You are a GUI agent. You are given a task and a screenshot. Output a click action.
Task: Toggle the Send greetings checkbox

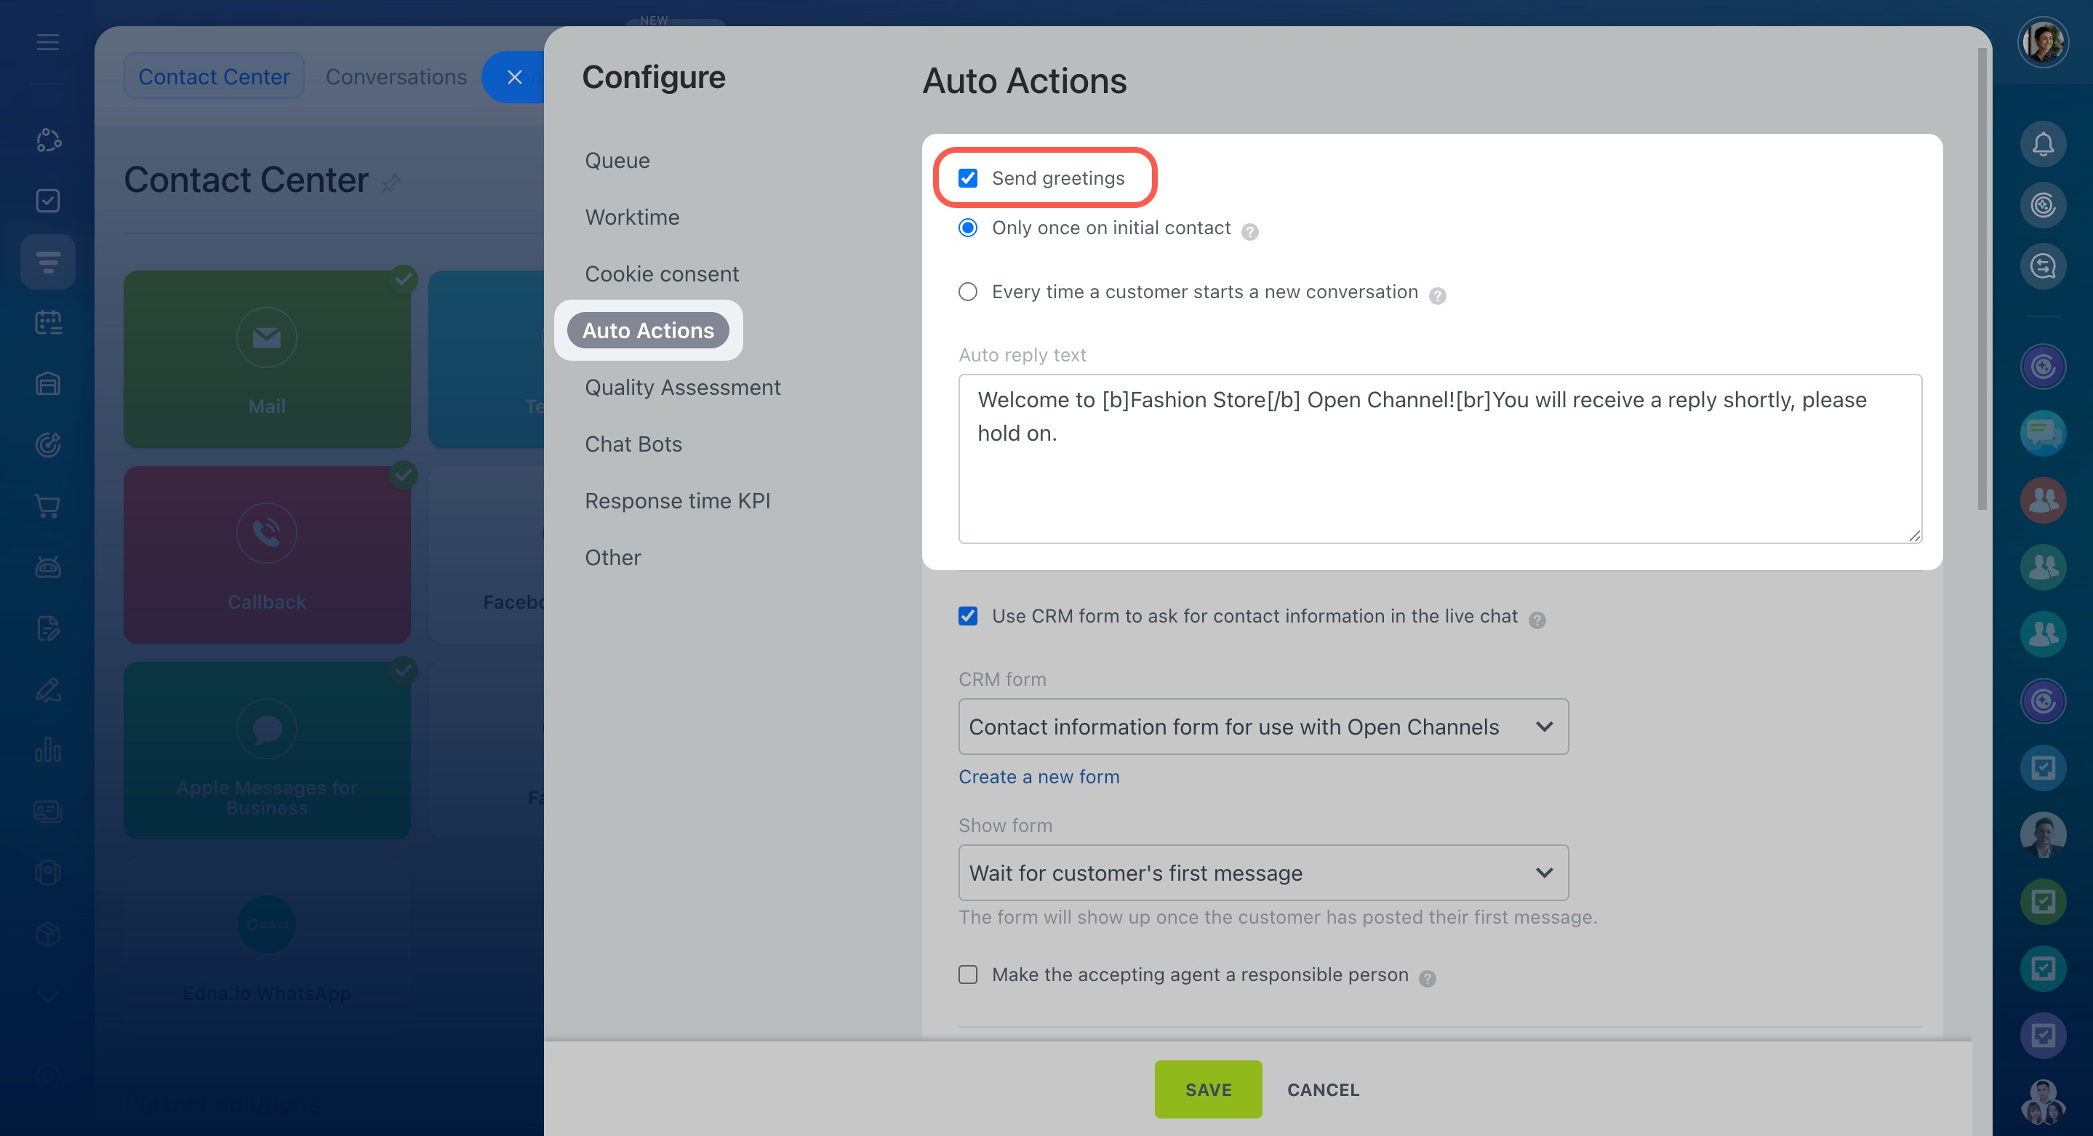[968, 178]
